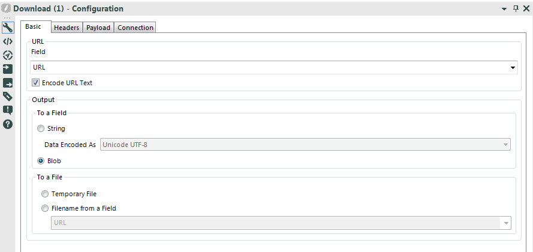Open the input connection arrow icon

pos(8,69)
